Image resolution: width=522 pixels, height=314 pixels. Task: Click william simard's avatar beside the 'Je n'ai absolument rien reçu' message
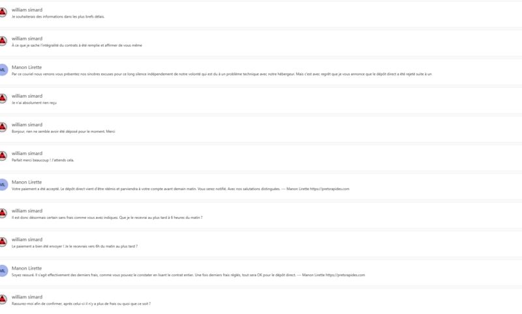tap(3, 98)
